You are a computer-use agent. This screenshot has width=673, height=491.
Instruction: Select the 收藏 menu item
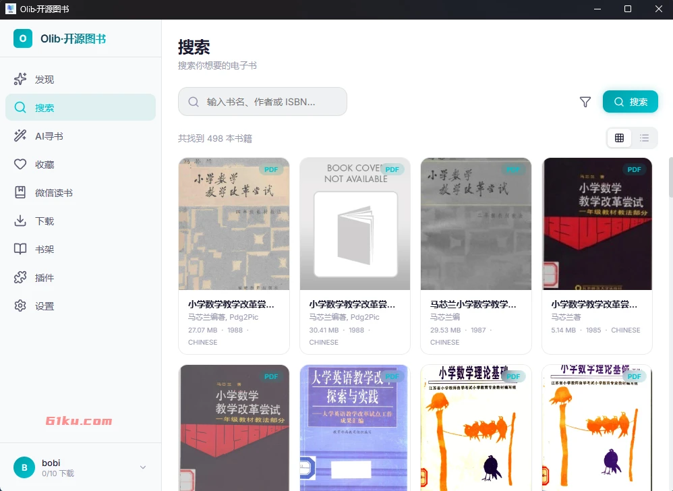(x=80, y=164)
